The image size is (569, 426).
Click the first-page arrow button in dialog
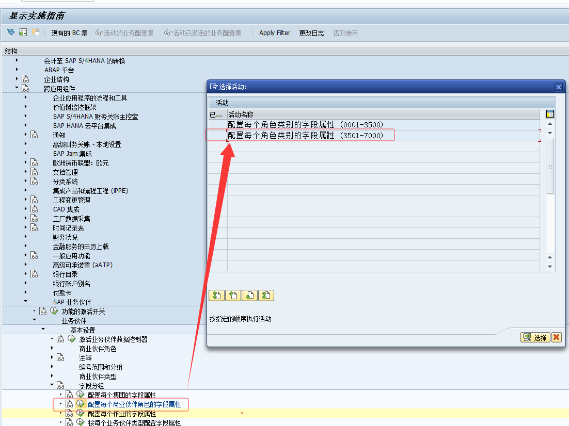click(x=217, y=296)
